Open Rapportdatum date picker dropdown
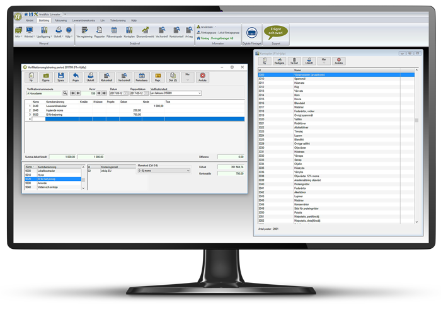 click(146, 93)
